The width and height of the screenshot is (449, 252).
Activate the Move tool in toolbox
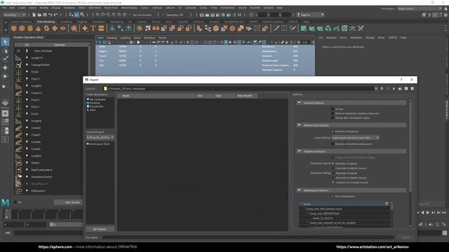[x=5, y=68]
